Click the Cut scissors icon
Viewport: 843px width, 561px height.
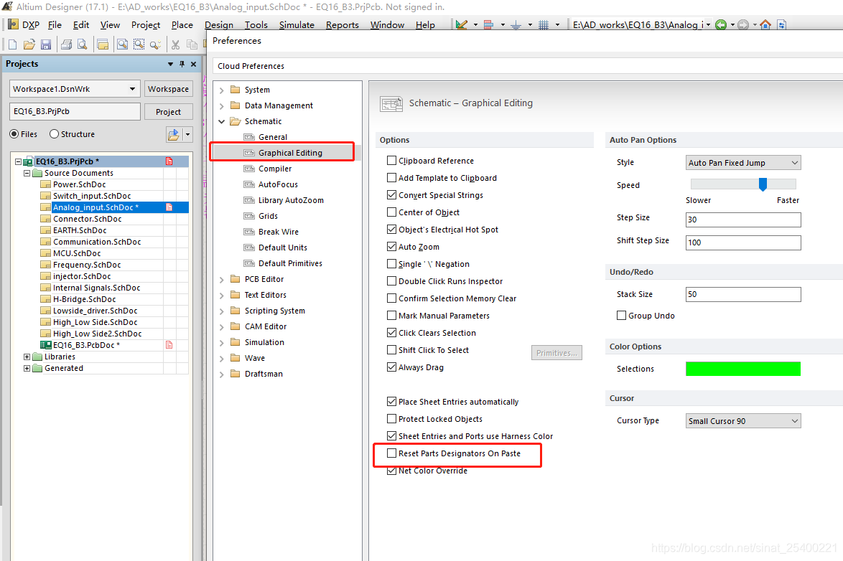(x=174, y=44)
